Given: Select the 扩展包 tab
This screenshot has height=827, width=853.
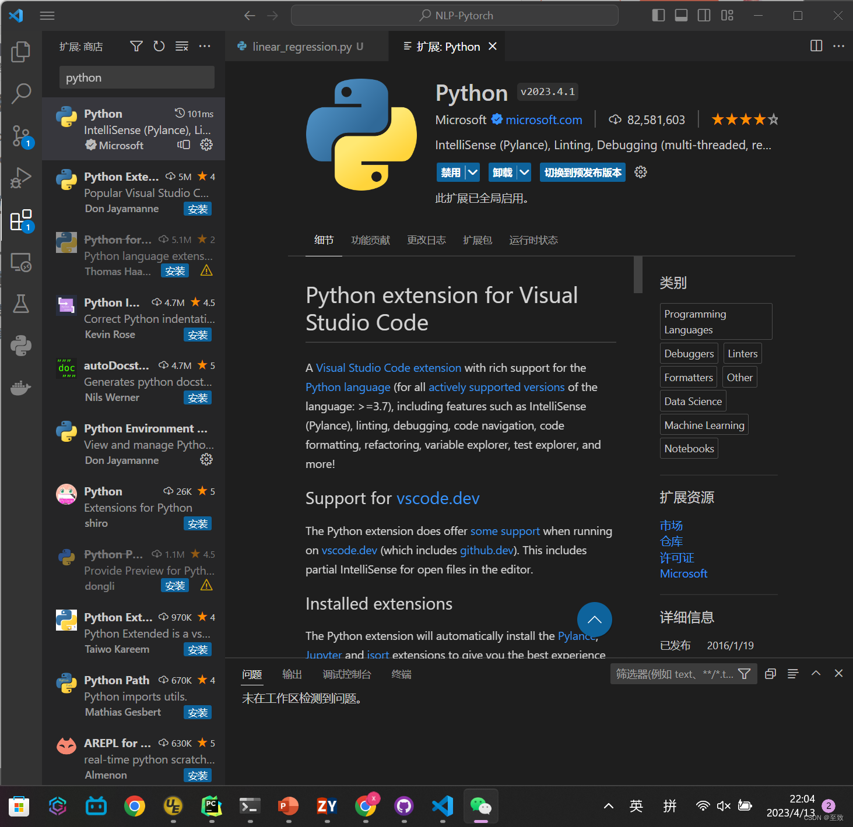Looking at the screenshot, I should (x=478, y=240).
